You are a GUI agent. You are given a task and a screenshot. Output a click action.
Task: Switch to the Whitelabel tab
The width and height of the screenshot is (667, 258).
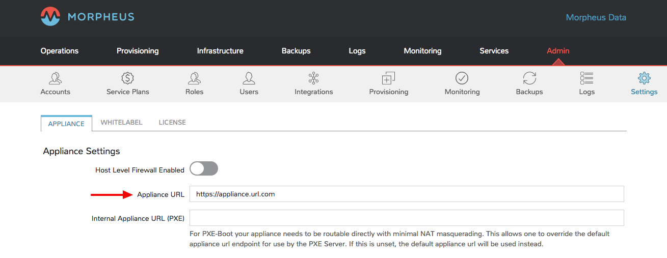[x=121, y=123]
